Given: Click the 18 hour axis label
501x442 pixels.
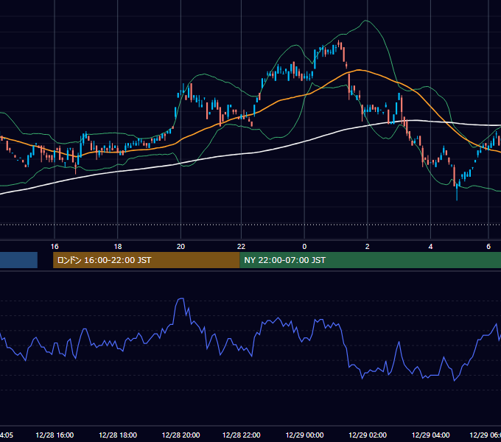Looking at the screenshot, I should pyautogui.click(x=118, y=247).
